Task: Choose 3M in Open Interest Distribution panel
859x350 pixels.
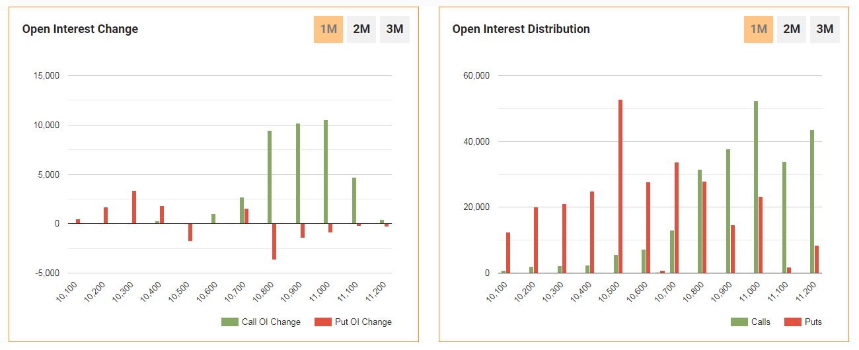Action: (x=825, y=29)
